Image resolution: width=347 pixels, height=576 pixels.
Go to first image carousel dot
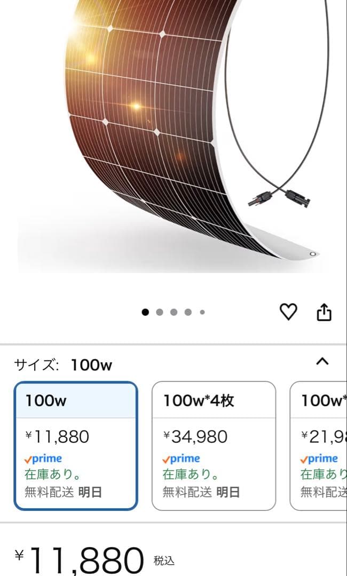point(145,313)
